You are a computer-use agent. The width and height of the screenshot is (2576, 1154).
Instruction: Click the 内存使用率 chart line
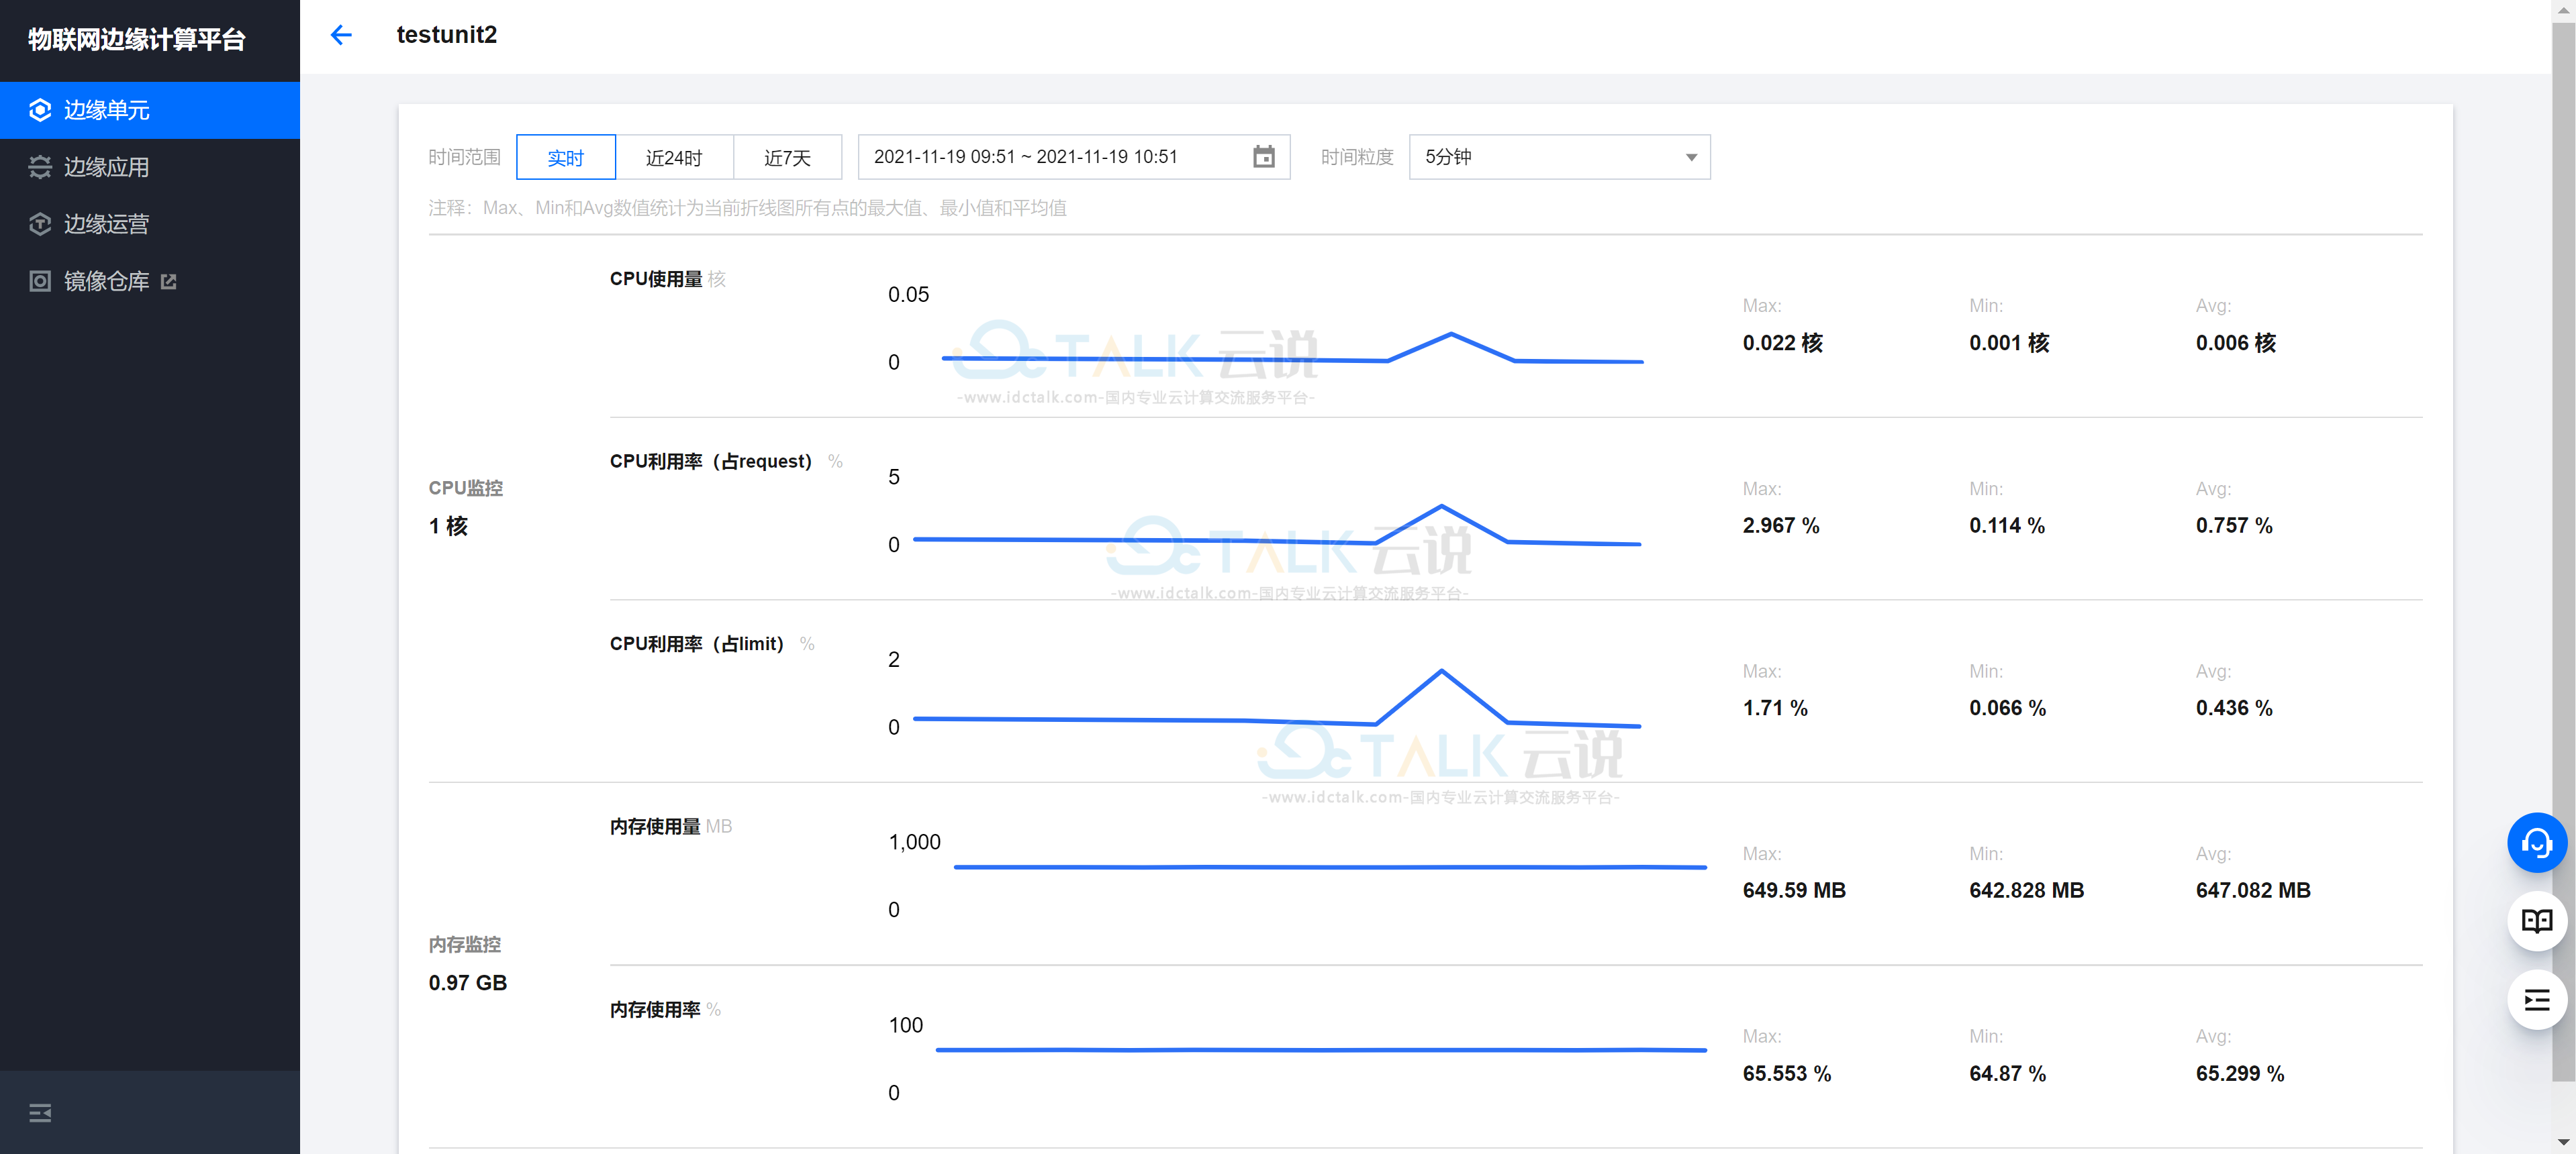1321,1050
